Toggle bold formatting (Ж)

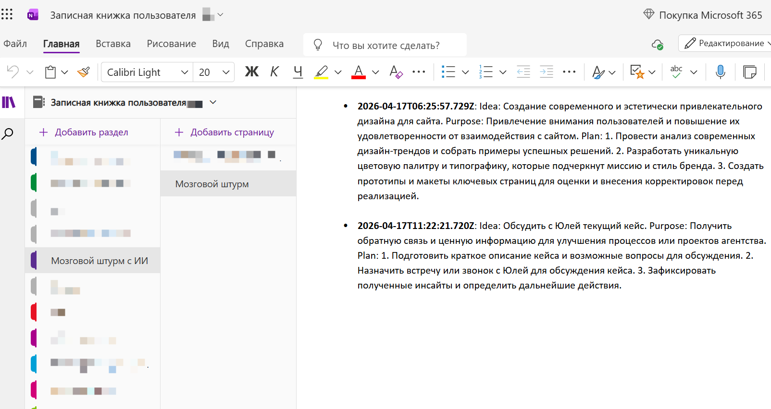coord(251,72)
